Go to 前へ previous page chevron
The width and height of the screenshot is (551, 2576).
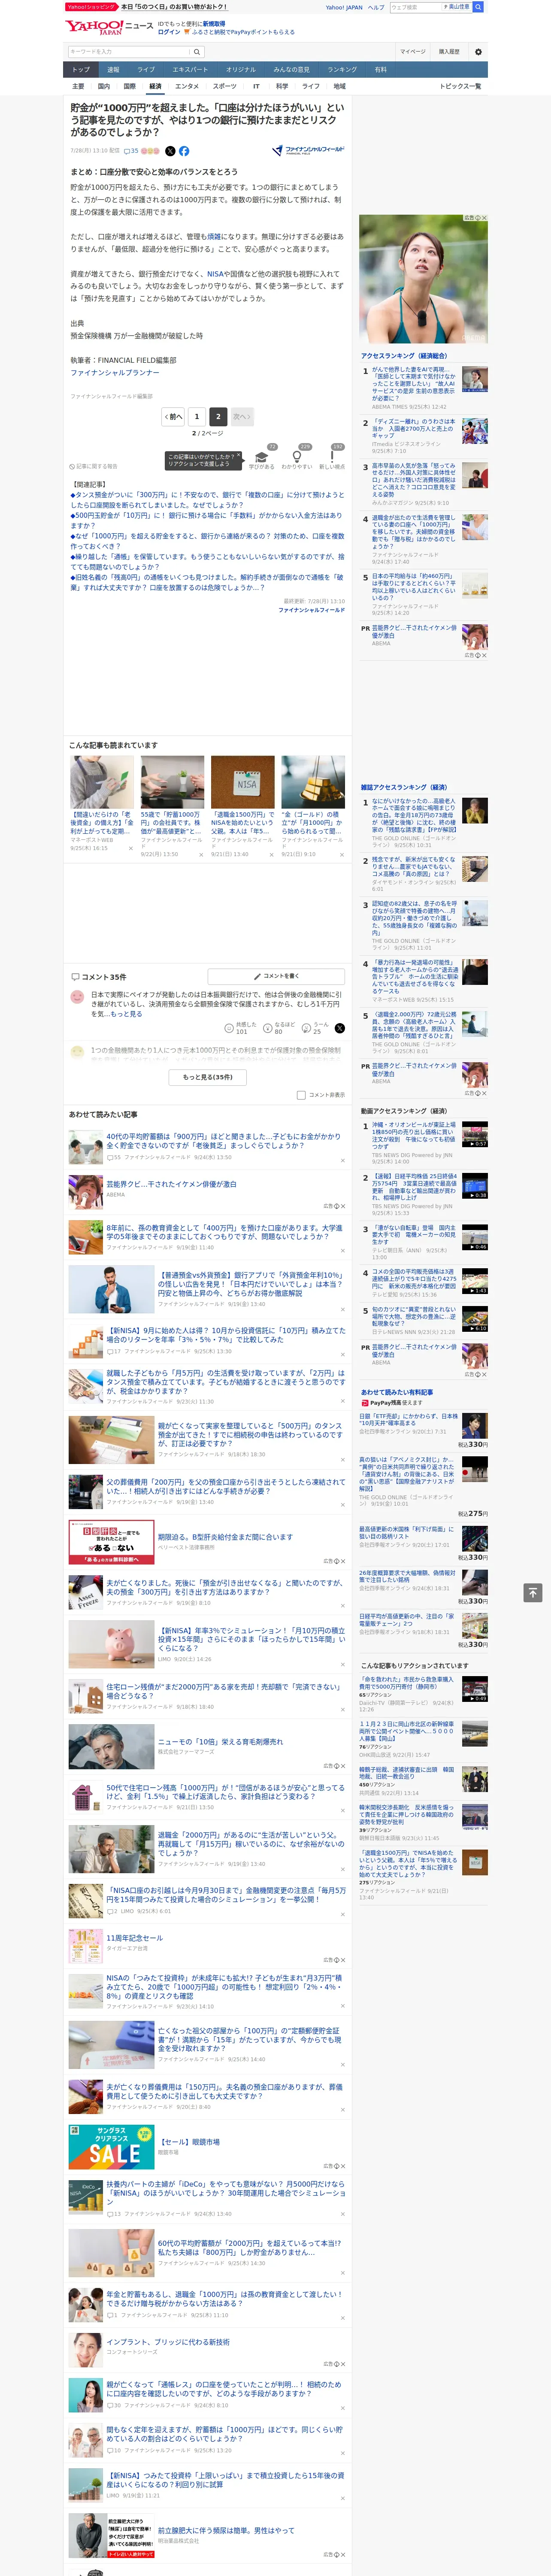[x=174, y=416]
